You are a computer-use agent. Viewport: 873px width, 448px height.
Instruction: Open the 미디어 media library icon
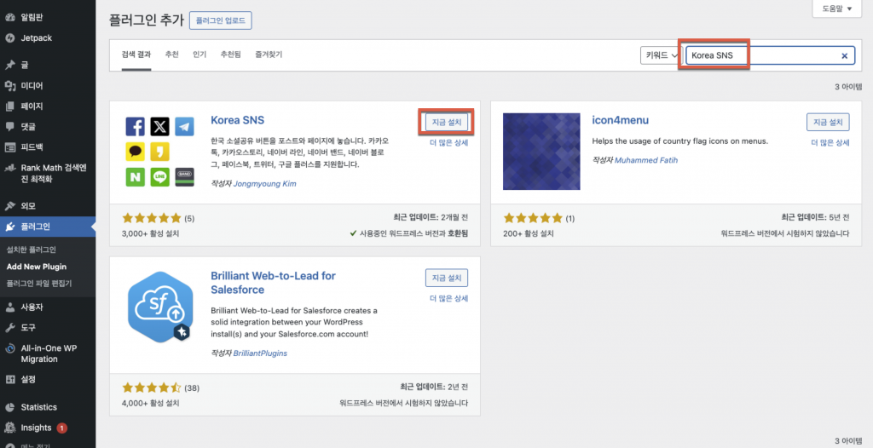[9, 85]
